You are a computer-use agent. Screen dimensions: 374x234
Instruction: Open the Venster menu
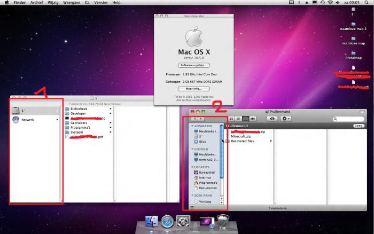click(101, 3)
